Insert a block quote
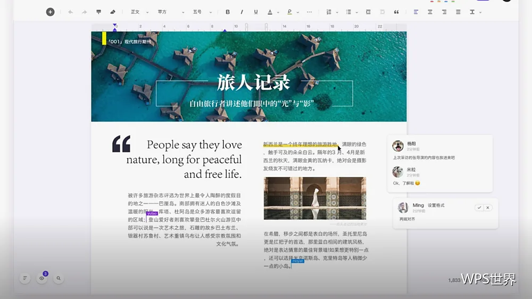 pos(396,12)
